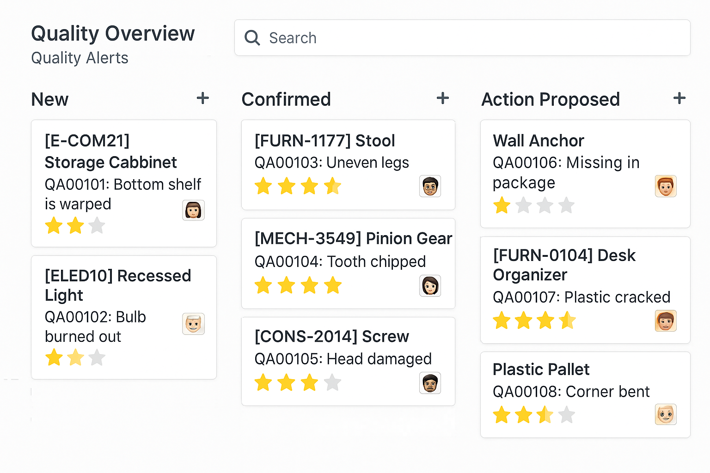The width and height of the screenshot is (710, 473).
Task: Set Recessed Light priority to second star
Action: pyautogui.click(x=75, y=358)
